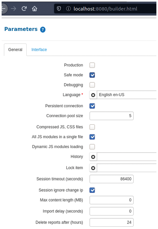Open the site information icon
Image resolution: width=158 pixels, height=229 pixels.
pyautogui.click(x=68, y=9)
